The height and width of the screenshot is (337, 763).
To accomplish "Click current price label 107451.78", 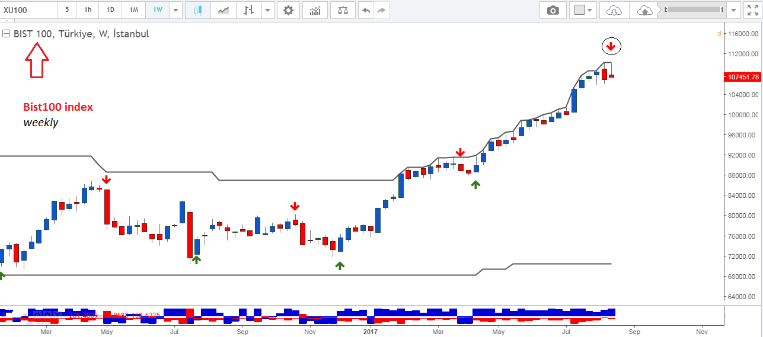I will click(x=743, y=77).
